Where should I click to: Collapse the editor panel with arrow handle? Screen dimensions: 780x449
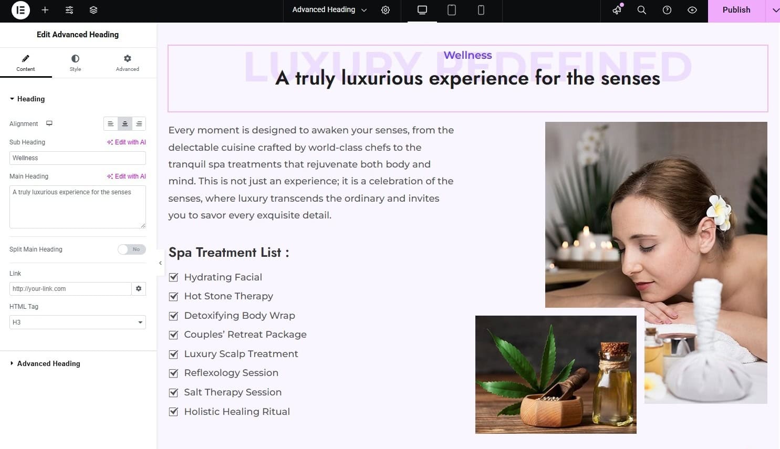click(160, 263)
